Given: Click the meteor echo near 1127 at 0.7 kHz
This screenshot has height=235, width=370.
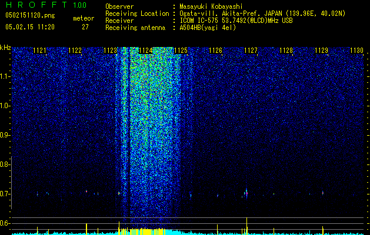Looking at the screenshot, I should coord(246,193).
